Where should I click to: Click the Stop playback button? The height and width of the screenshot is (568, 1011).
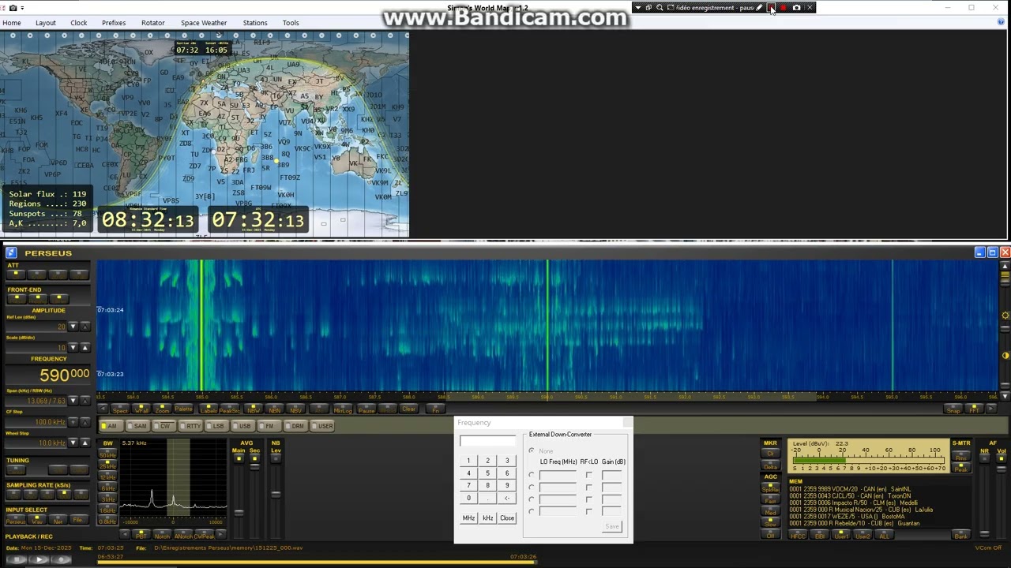pos(17,559)
